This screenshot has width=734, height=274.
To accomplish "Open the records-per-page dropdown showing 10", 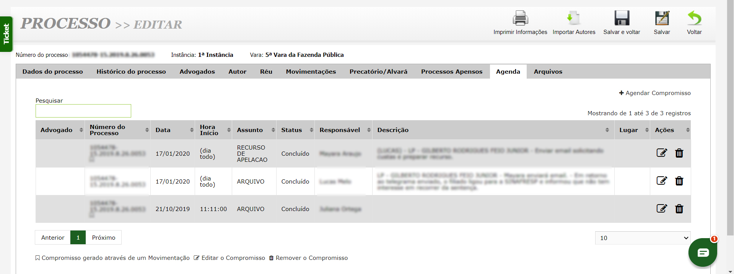I will pyautogui.click(x=643, y=238).
